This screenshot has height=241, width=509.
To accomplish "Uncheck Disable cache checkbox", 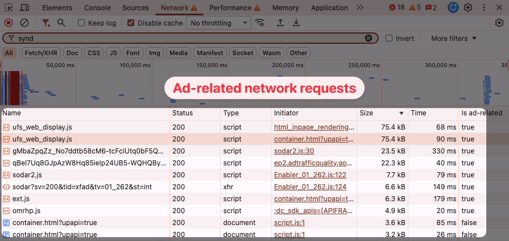I will click(x=131, y=23).
